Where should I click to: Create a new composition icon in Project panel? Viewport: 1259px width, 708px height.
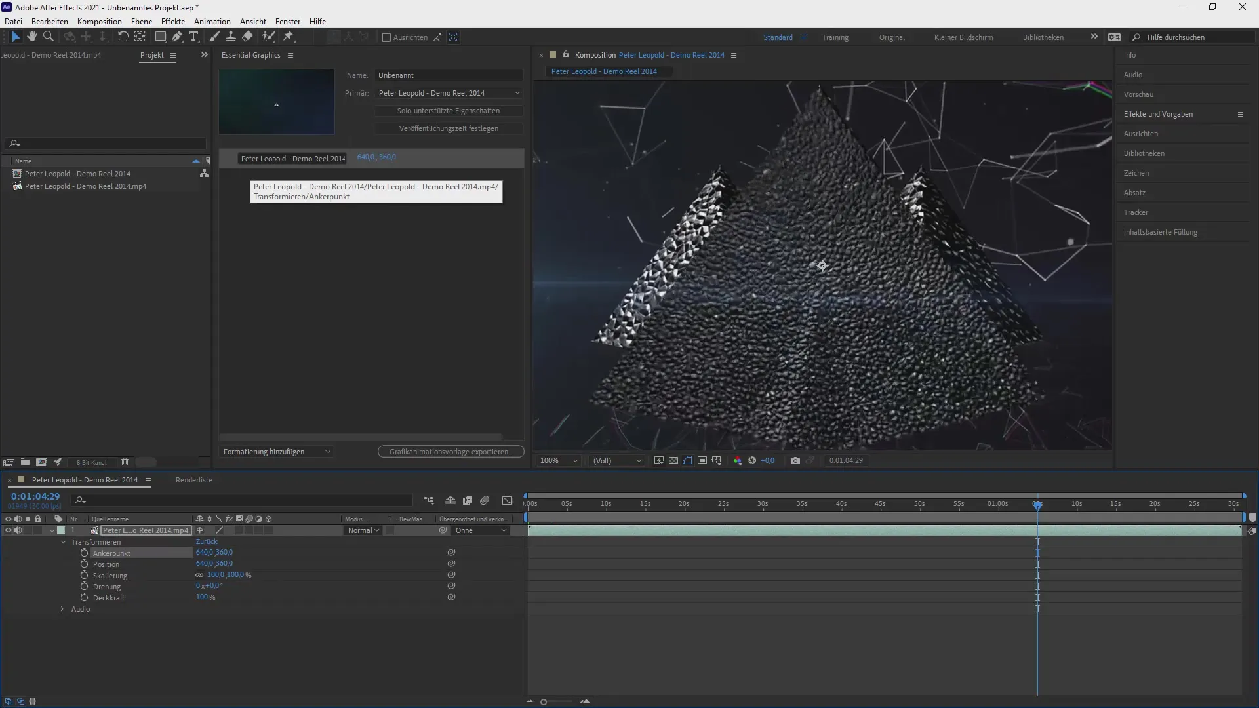(x=41, y=462)
